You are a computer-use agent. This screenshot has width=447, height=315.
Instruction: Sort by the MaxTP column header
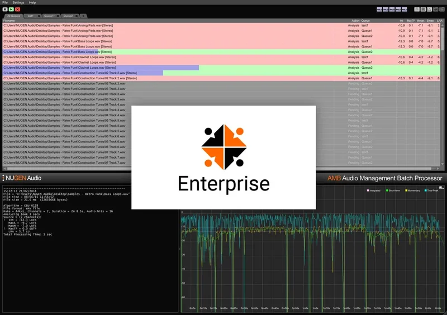pyautogui.click(x=411, y=21)
